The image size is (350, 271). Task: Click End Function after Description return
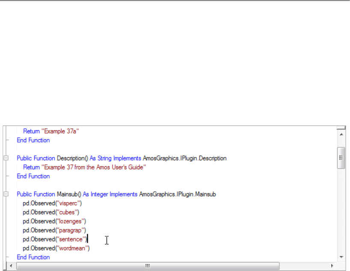coord(33,176)
